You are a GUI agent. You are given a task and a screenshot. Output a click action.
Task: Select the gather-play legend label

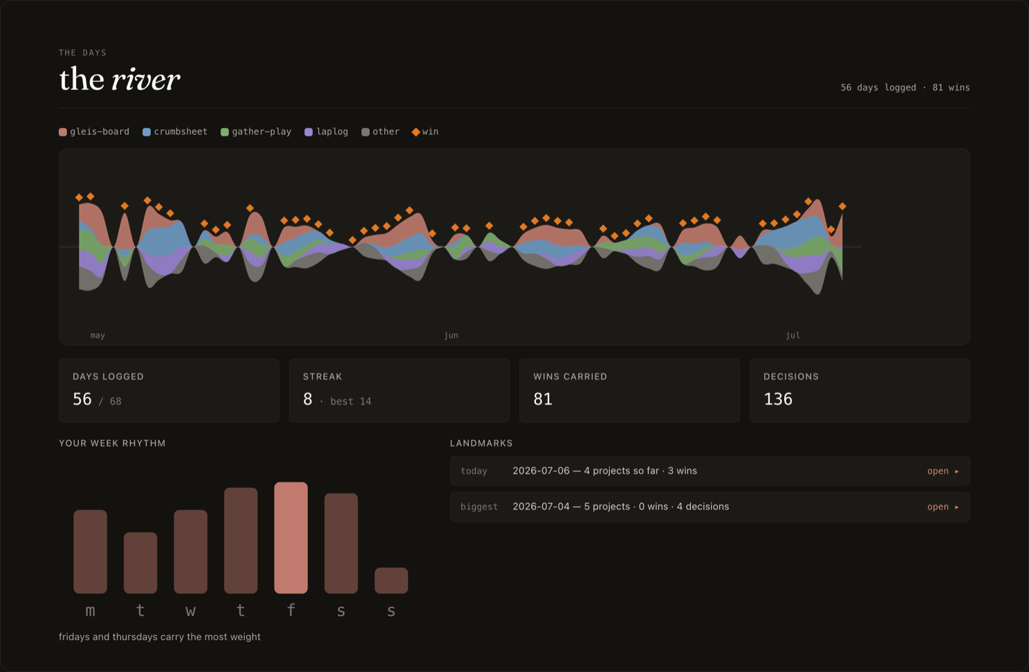[261, 131]
